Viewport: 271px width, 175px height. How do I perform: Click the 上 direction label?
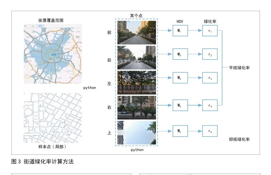109,133
